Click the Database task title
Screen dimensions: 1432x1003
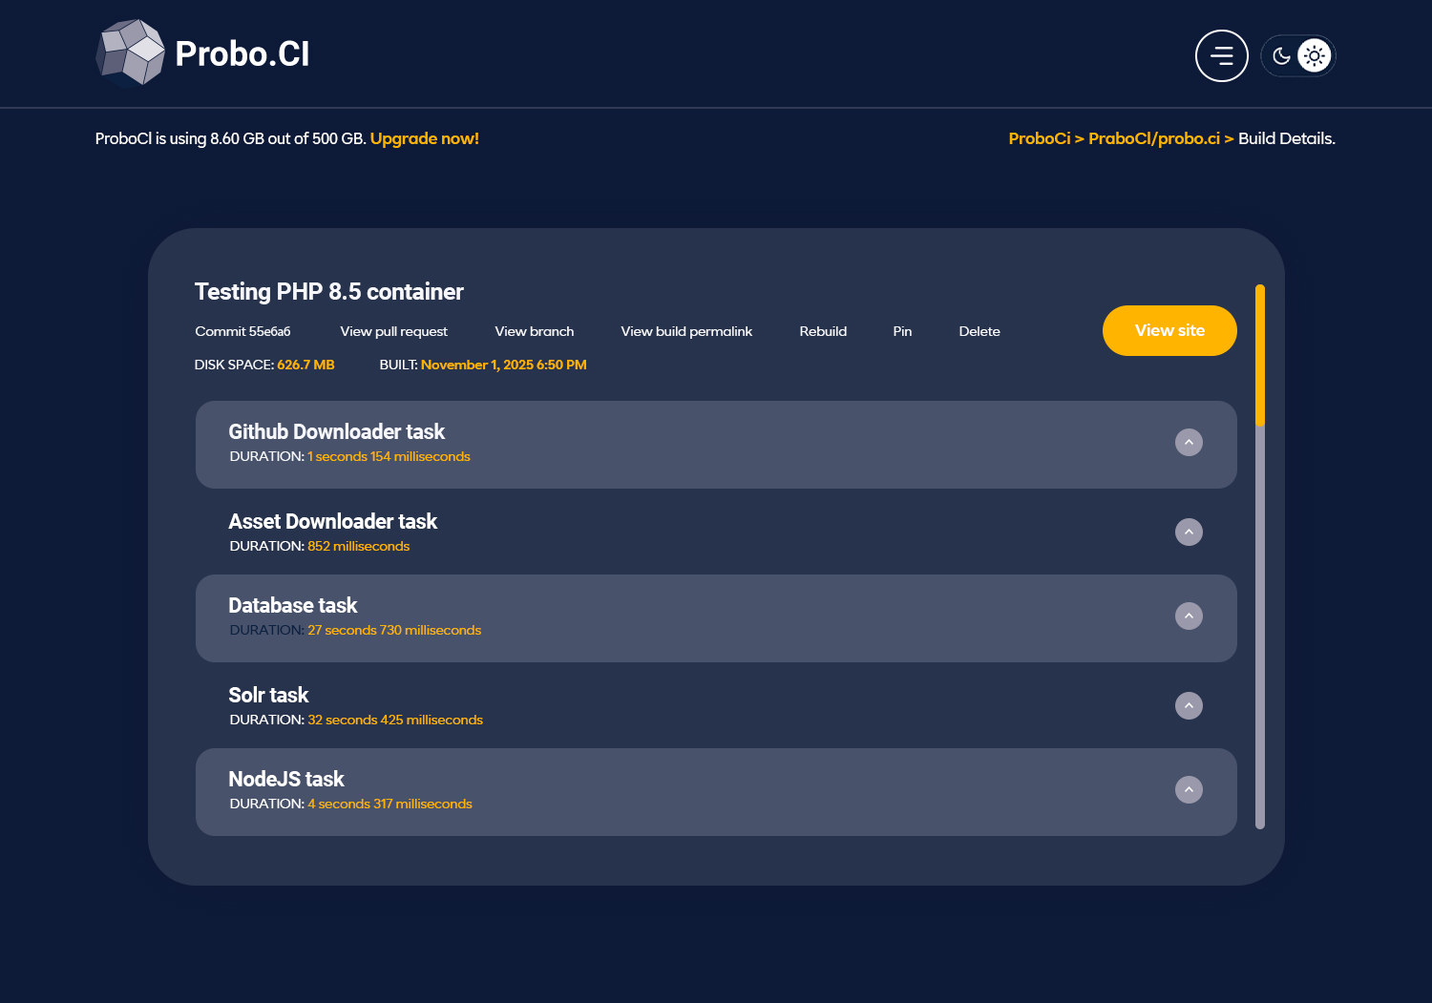293,606
